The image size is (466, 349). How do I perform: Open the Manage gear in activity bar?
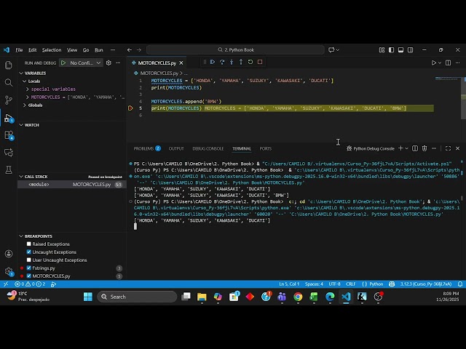click(9, 271)
